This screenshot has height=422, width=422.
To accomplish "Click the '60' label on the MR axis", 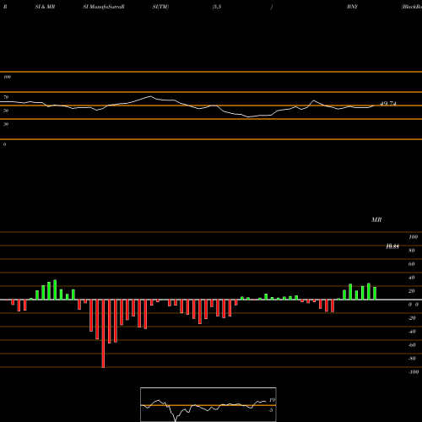I will (x=412, y=264).
